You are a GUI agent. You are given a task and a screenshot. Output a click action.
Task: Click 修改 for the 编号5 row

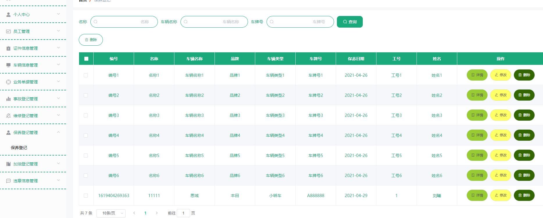pyautogui.click(x=501, y=155)
